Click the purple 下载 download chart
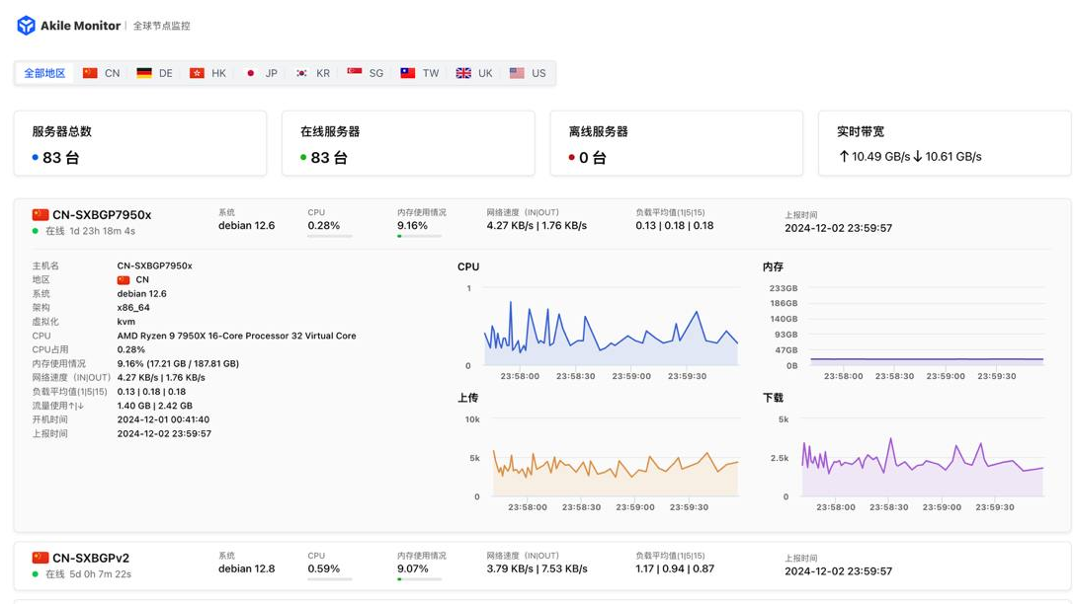The width and height of the screenshot is (1075, 604). coord(922,458)
